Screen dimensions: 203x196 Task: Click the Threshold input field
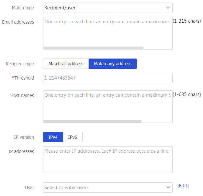[108, 78]
